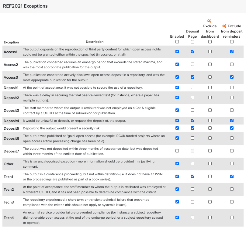Screen dimensions: 246x229
Task: Exclude Tech2 from deposit reminders
Action: point(232,189)
